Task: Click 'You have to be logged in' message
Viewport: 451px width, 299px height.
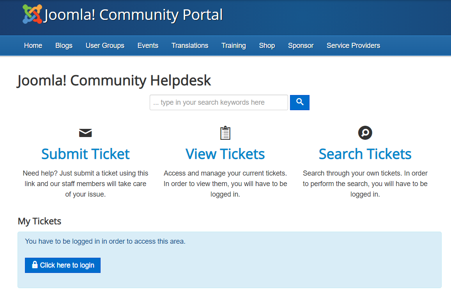Action: 105,241
